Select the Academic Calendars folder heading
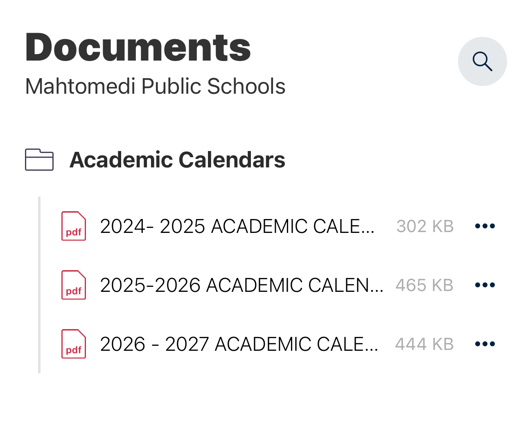528x431 pixels. (177, 160)
